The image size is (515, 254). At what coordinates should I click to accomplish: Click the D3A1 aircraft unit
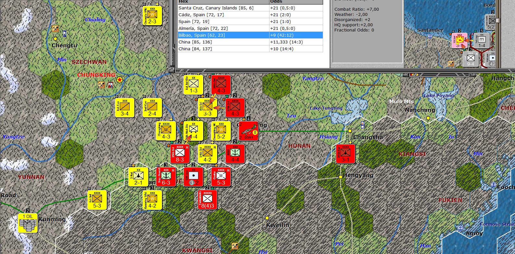coord(249,131)
